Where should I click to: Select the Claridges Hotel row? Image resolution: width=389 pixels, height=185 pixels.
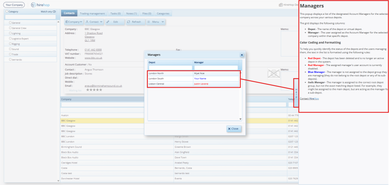pyautogui.click(x=179, y=163)
